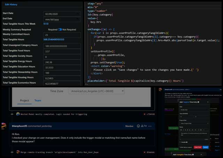
Task: Click into the Notes description text area
Action: click(194, 135)
